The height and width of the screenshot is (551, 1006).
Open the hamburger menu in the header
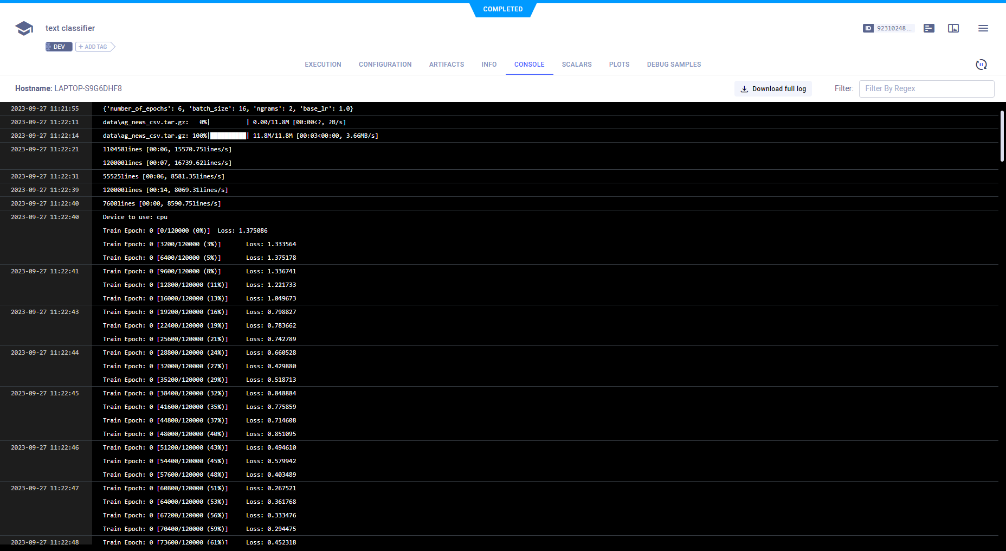tap(983, 28)
